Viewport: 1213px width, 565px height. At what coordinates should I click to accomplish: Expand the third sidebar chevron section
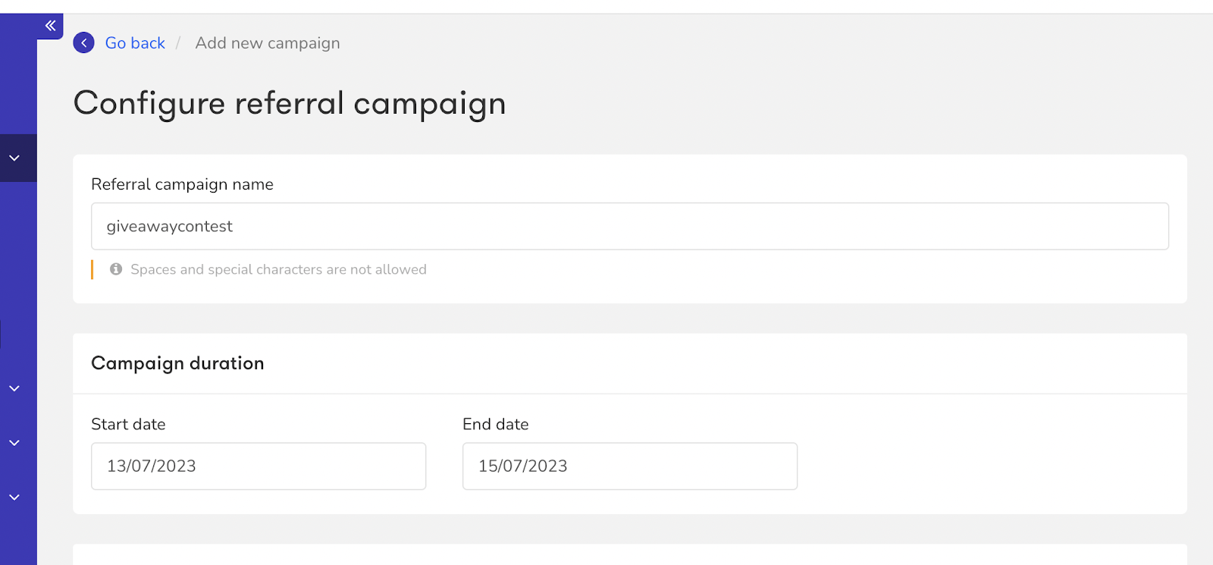(x=14, y=443)
